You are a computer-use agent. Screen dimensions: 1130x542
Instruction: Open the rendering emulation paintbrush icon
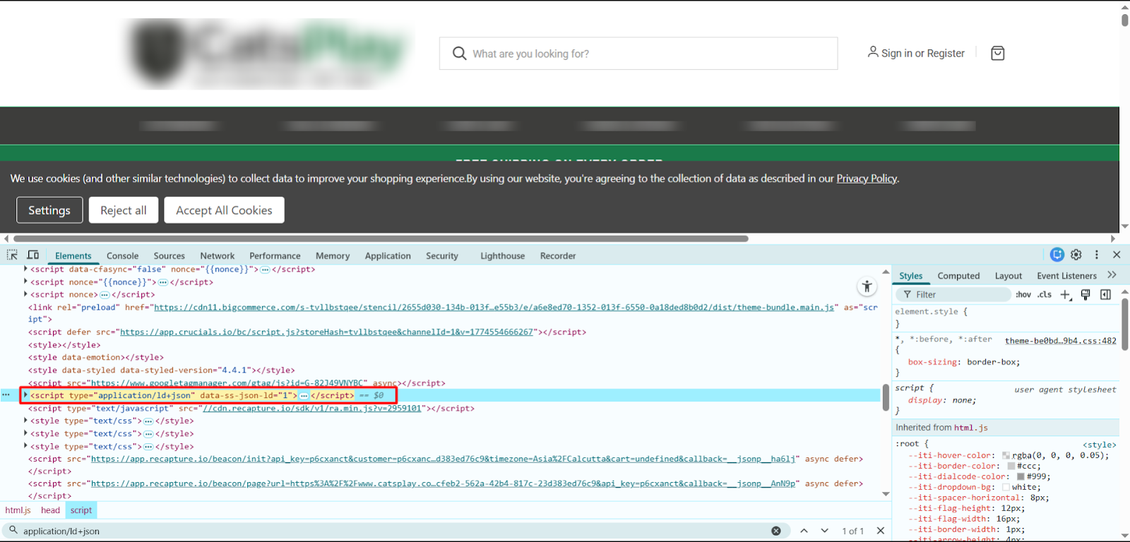[1086, 294]
